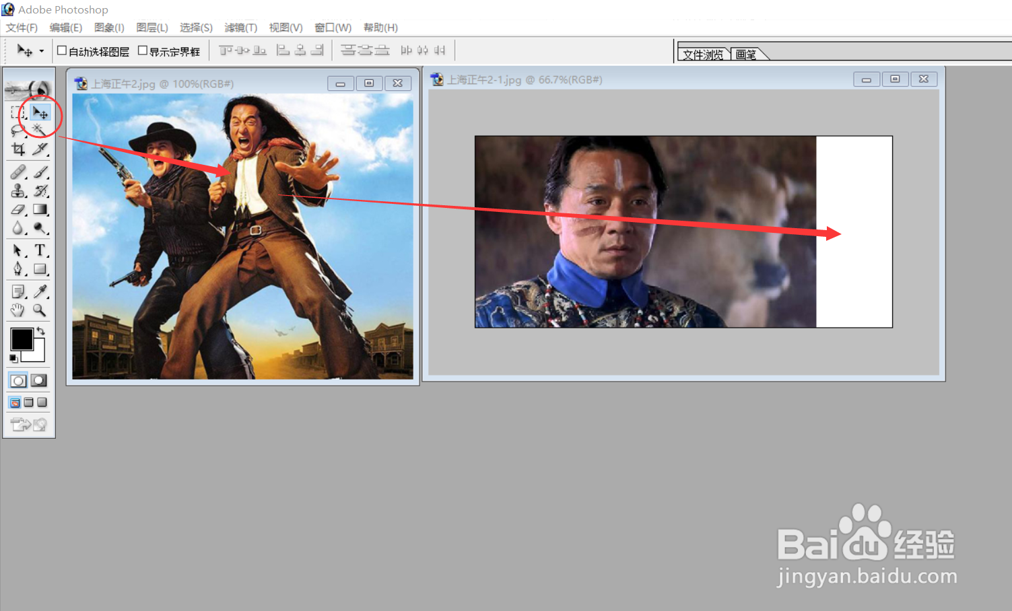Open system menu icon of 上海正午2-1.jpg window
1012x611 pixels.
point(437,79)
